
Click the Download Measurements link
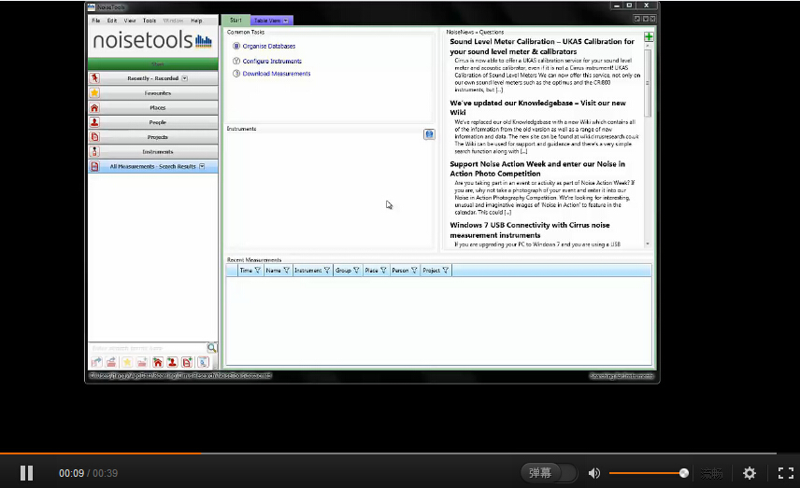click(x=277, y=74)
